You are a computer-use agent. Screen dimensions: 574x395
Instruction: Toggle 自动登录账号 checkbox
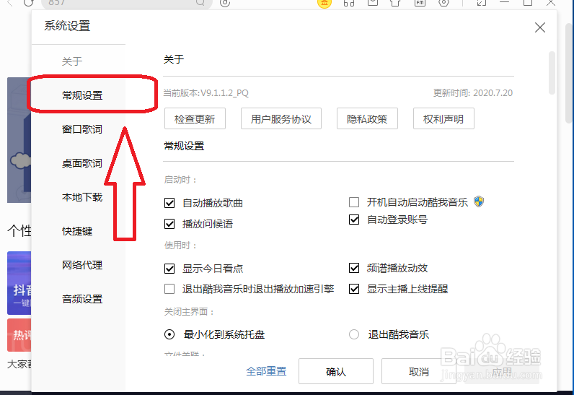click(x=354, y=220)
